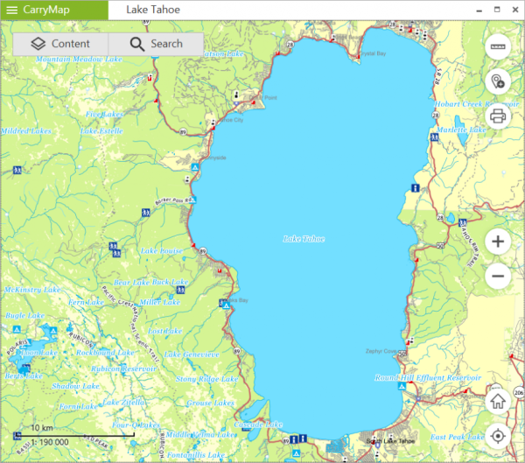
Task: Click the campground icon near Round Hill
Action: [401, 385]
